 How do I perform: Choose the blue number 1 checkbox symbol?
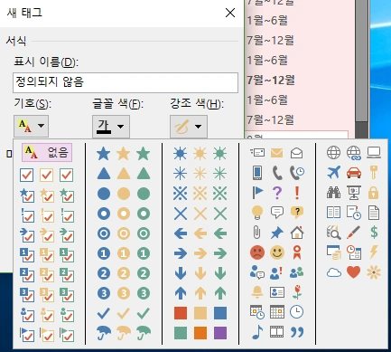pos(26,255)
